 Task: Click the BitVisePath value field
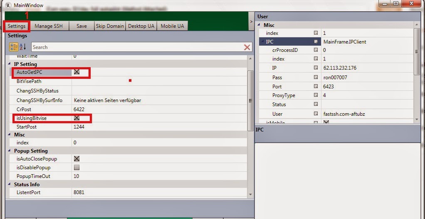click(159, 81)
